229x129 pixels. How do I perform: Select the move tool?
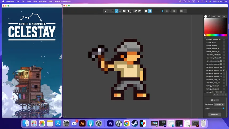[113, 11]
